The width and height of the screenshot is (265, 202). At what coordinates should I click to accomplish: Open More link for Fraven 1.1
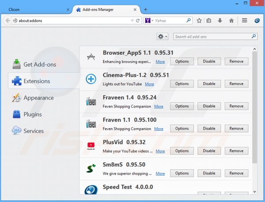pos(159,129)
